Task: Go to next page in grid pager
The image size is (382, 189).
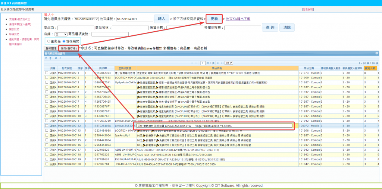Action: (217, 63)
